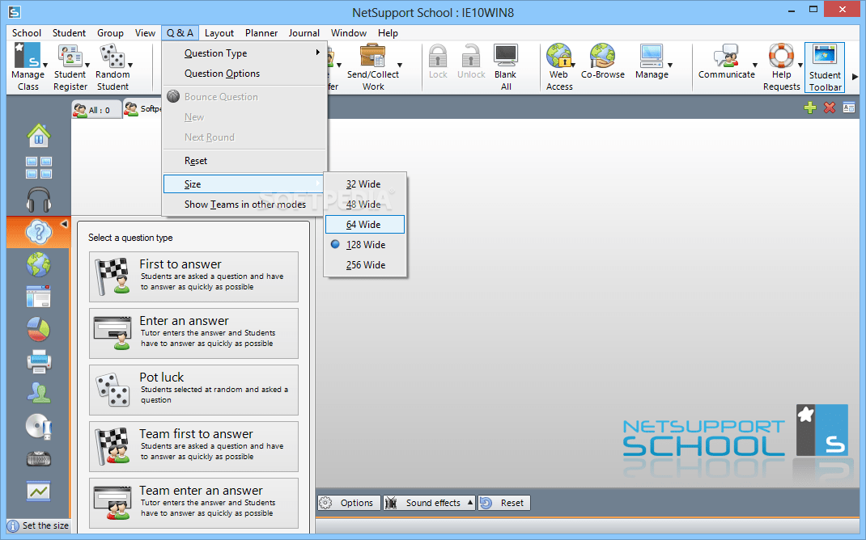Open audio monitoring headphones view
Image resolution: width=866 pixels, height=540 pixels.
(39, 200)
